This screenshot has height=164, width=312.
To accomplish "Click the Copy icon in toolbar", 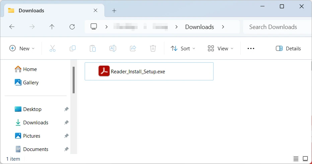I will point(73,48).
